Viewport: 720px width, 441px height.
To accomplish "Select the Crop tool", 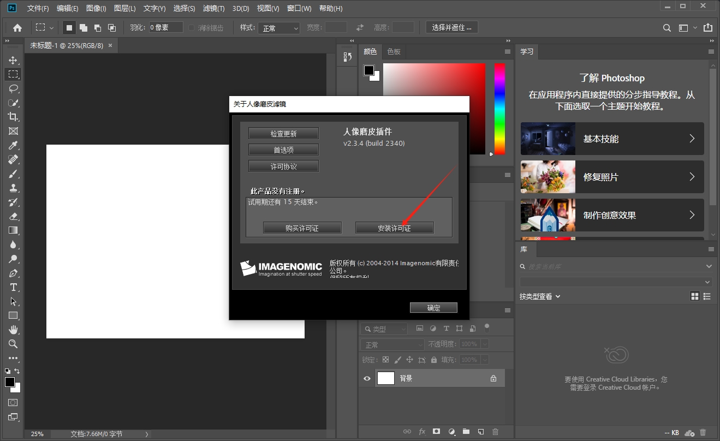I will click(13, 117).
